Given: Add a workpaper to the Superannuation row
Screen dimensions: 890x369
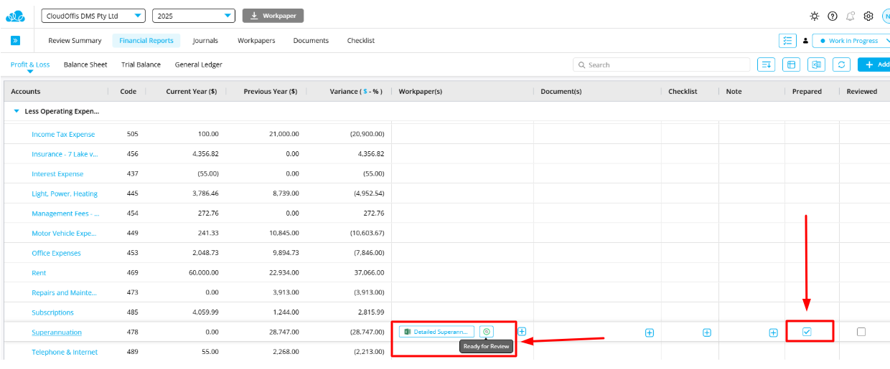Looking at the screenshot, I should coord(523,332).
